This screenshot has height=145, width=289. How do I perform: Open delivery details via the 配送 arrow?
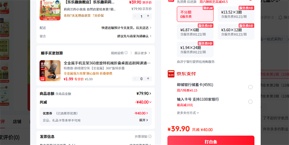[x=151, y=28]
